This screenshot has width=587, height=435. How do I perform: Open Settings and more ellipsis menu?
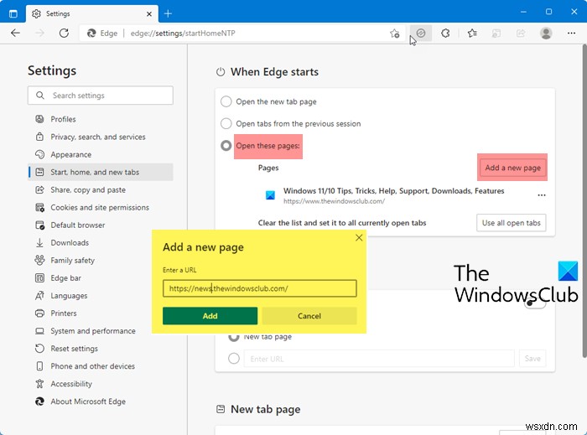(571, 33)
